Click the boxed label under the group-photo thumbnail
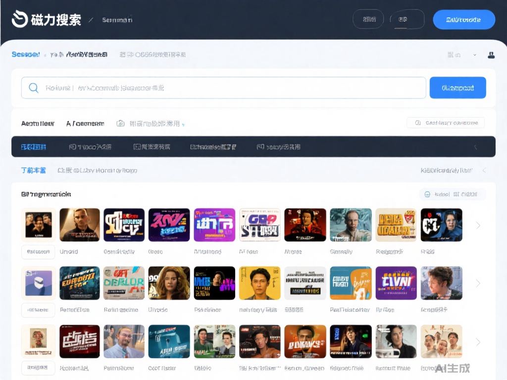The height and width of the screenshot is (380, 507). (x=39, y=252)
